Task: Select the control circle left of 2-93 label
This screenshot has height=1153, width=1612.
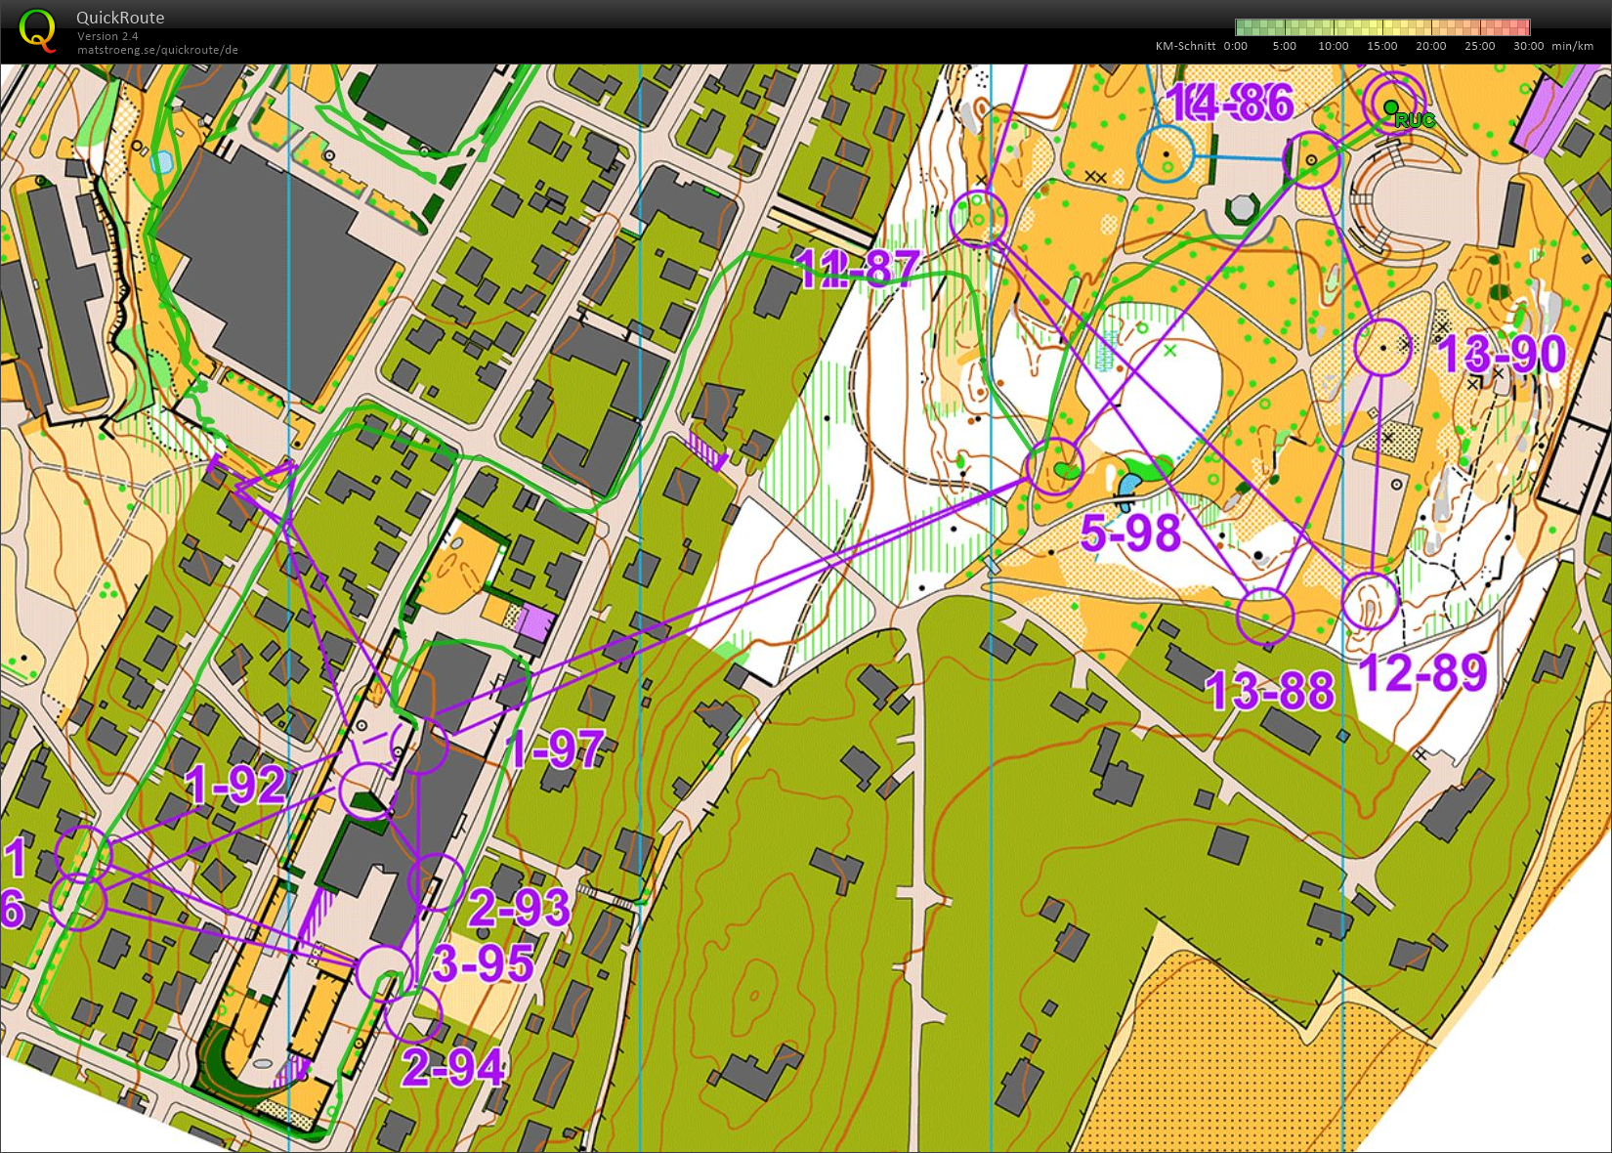Action: (436, 880)
